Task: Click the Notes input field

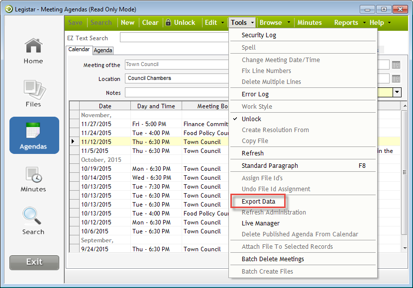Action: tap(177, 92)
